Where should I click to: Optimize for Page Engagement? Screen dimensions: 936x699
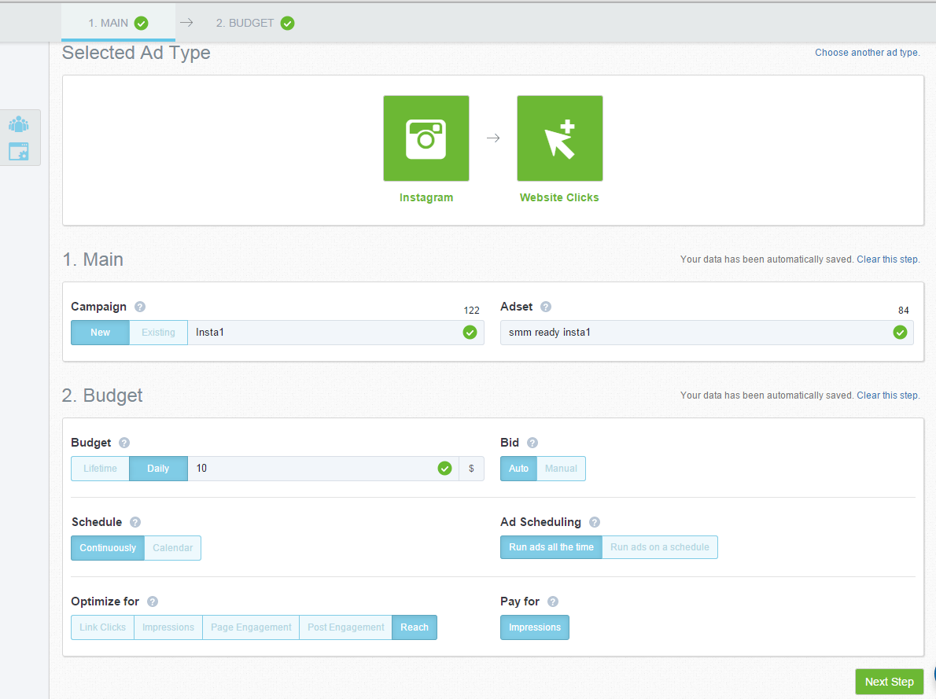pos(252,627)
